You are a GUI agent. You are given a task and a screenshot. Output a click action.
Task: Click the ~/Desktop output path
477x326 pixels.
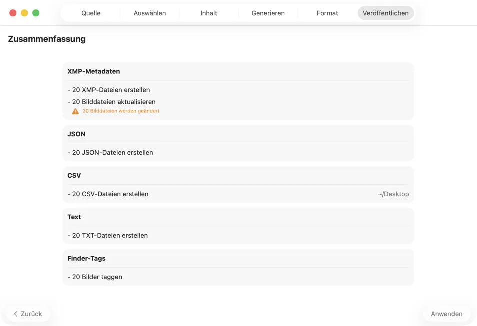click(x=393, y=194)
